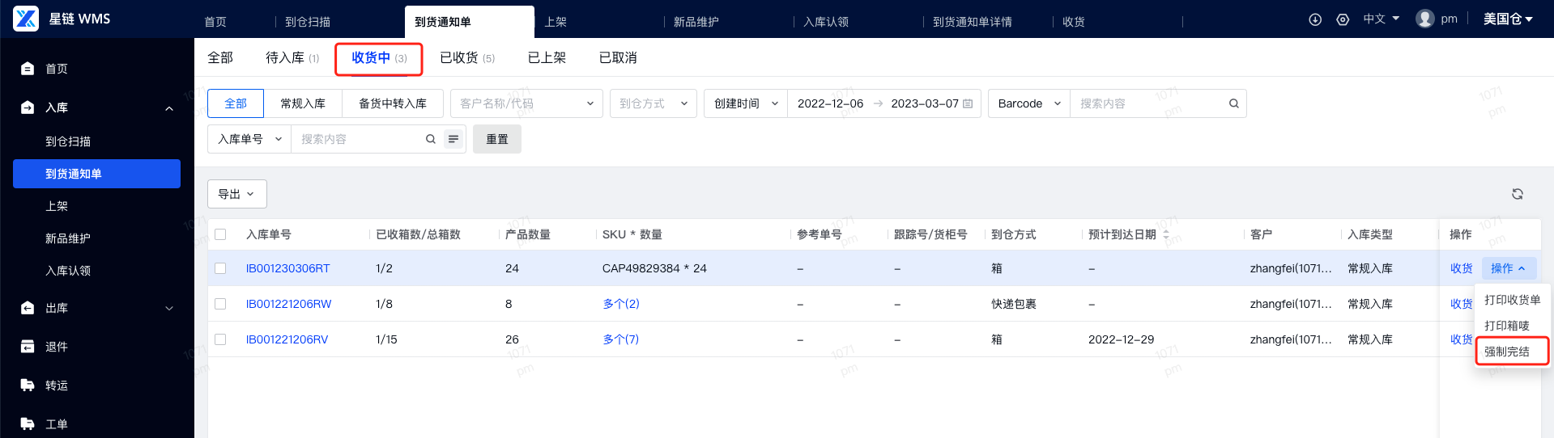Open the 客户名称/代码 dropdown

click(x=526, y=103)
